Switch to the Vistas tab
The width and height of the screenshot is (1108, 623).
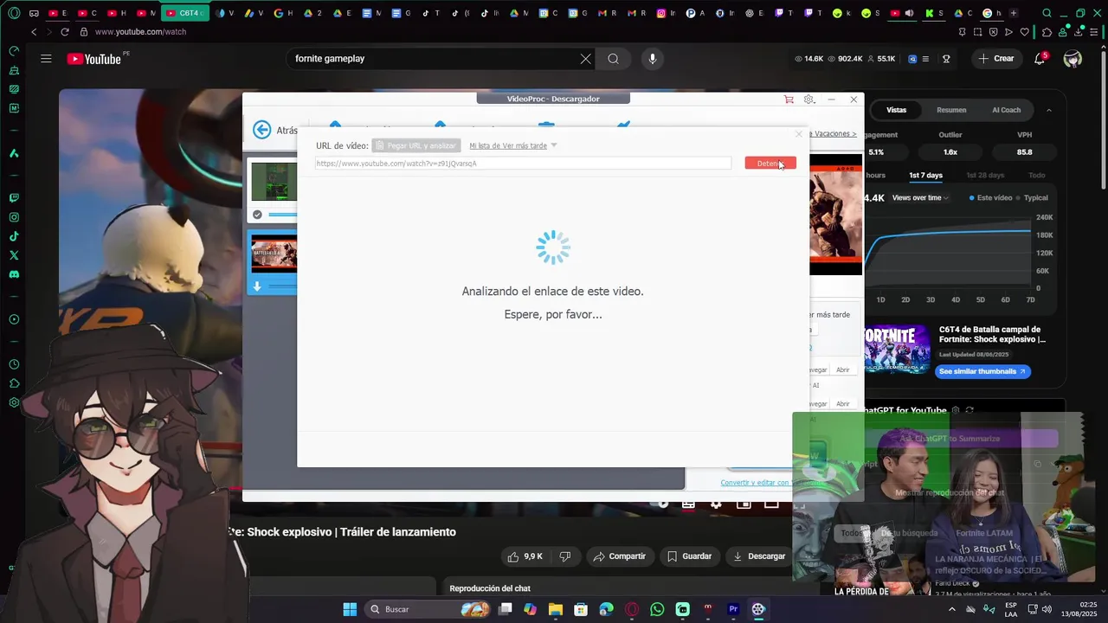(x=897, y=110)
